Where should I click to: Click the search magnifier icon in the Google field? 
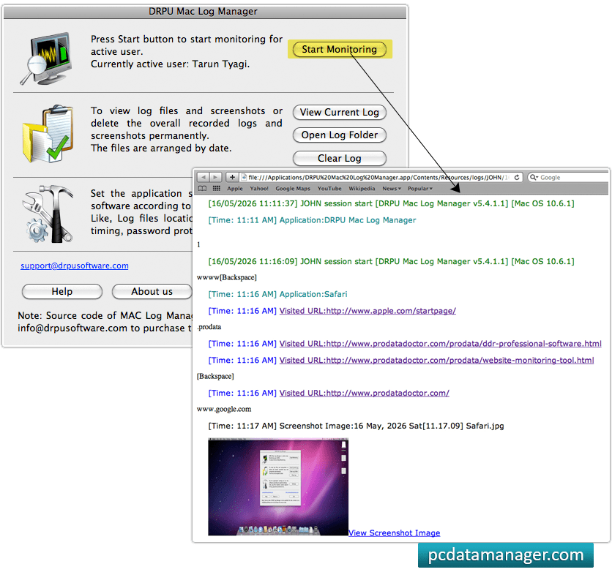534,178
